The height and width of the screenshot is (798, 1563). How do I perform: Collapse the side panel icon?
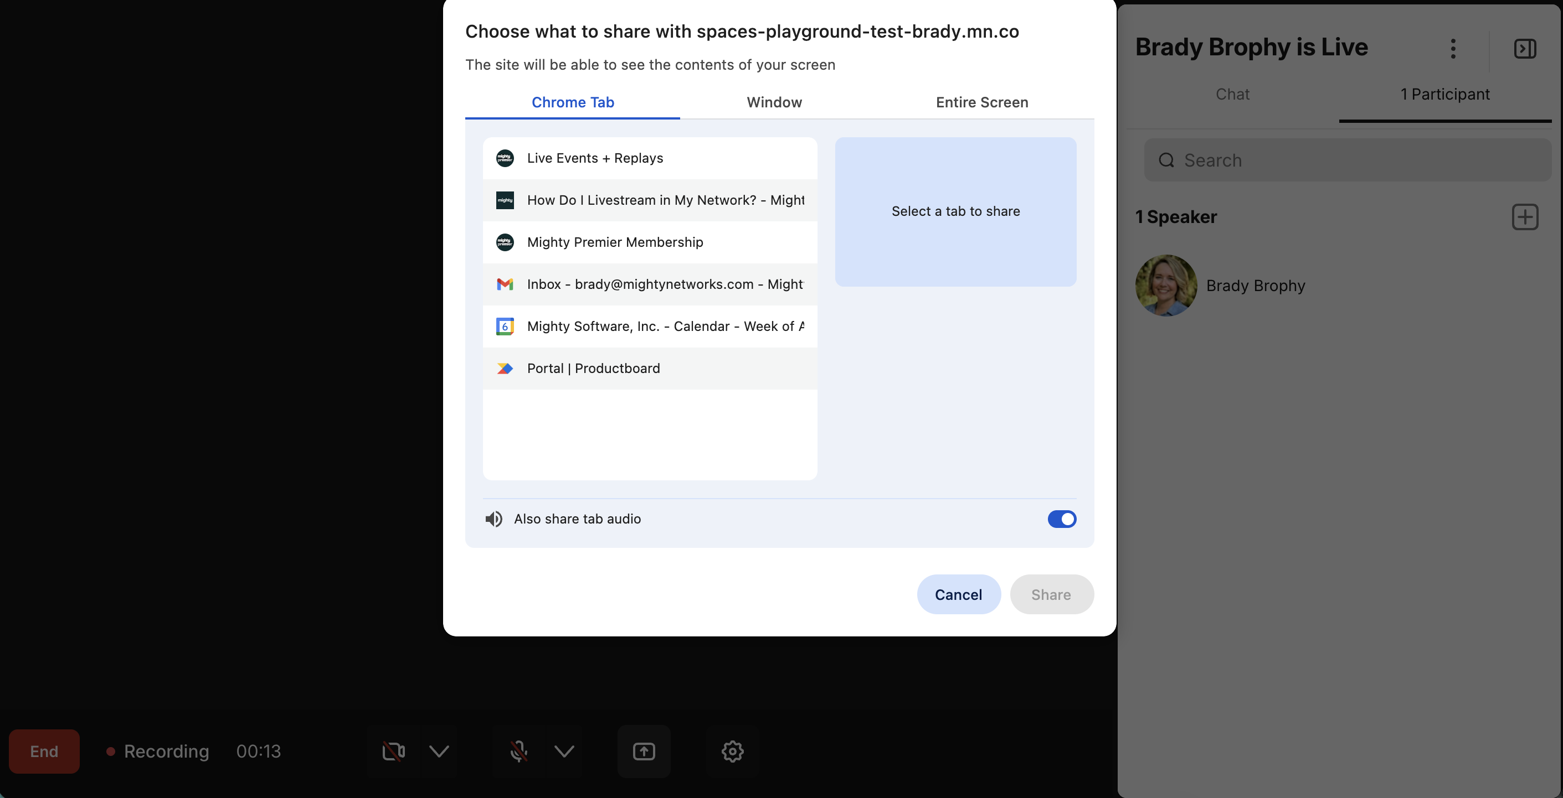(x=1525, y=49)
